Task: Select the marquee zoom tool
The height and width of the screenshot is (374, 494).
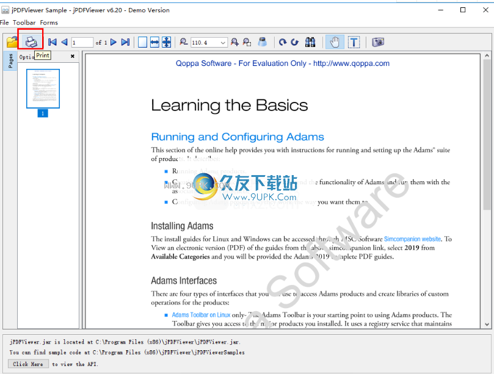Action: click(x=247, y=42)
